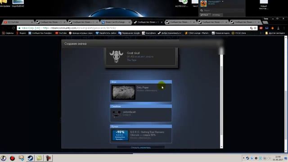The height and width of the screenshot is (162, 288).
Task: Click the awtomfaced emoticon icon
Action: coord(117,114)
